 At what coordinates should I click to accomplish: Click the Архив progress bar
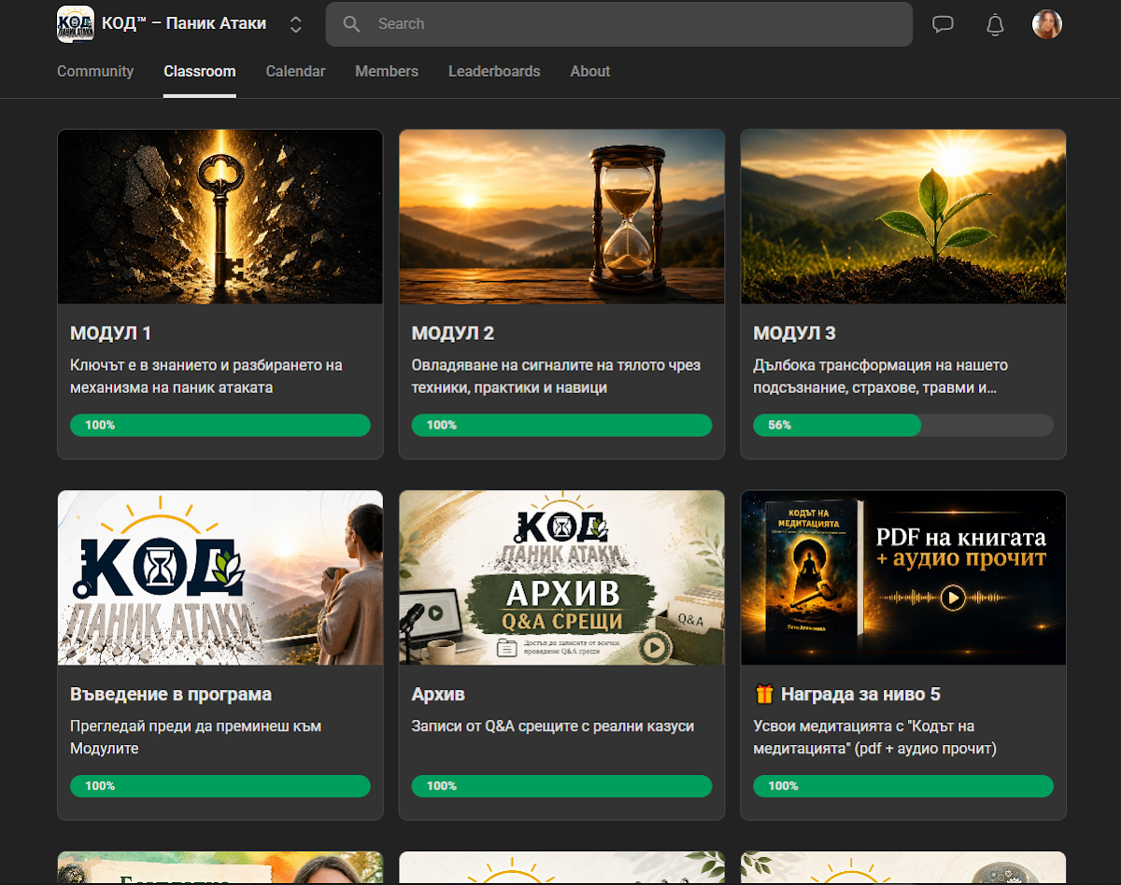click(x=561, y=786)
